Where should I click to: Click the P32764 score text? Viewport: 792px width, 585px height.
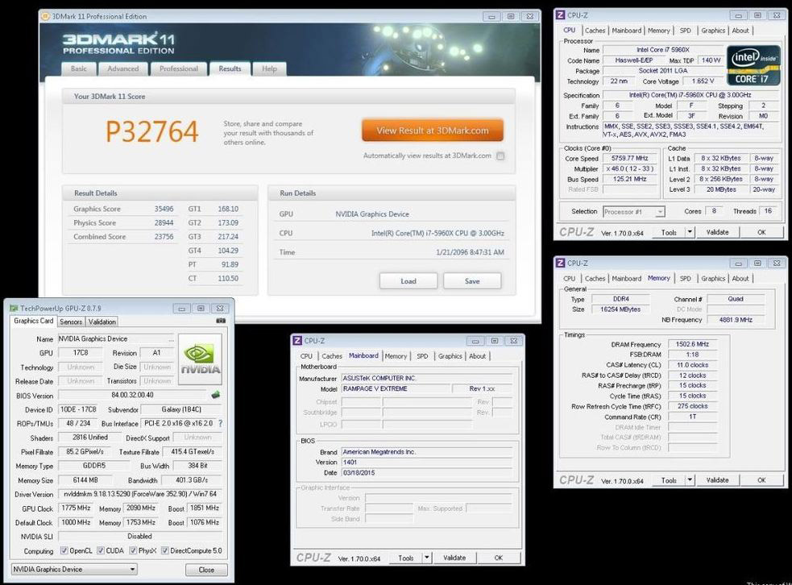(151, 131)
